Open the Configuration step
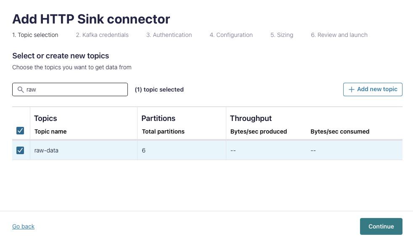The height and width of the screenshot is (239, 413). [x=231, y=35]
